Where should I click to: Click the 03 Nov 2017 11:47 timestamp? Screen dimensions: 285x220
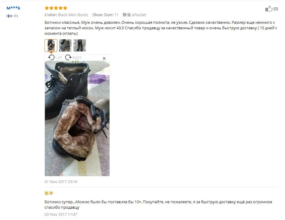click(61, 215)
